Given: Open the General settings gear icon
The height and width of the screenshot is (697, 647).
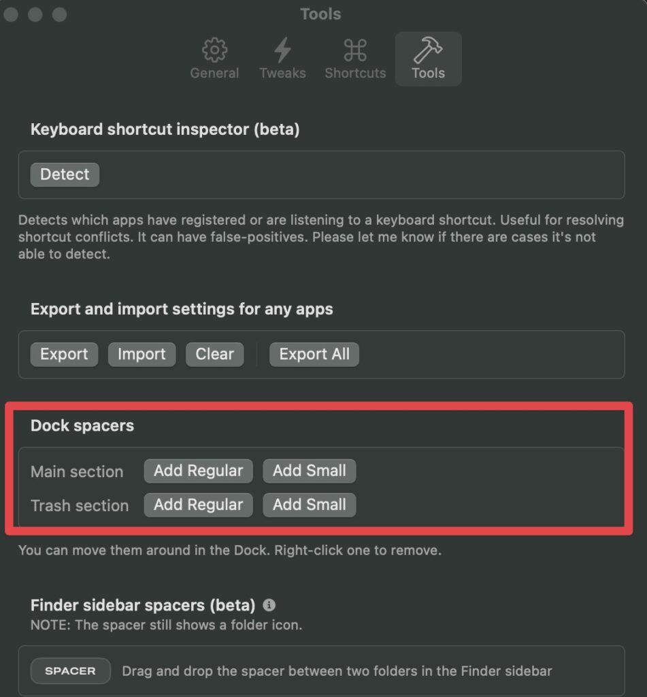Looking at the screenshot, I should click(214, 50).
